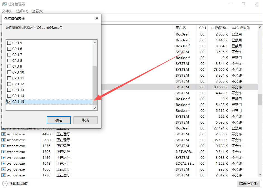The width and height of the screenshot is (263, 189).
Task: Click the svchost.exe icon for PID 44988
Action: [4, 134]
